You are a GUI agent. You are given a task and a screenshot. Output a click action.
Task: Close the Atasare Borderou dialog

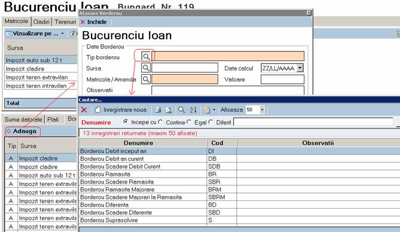309,13
